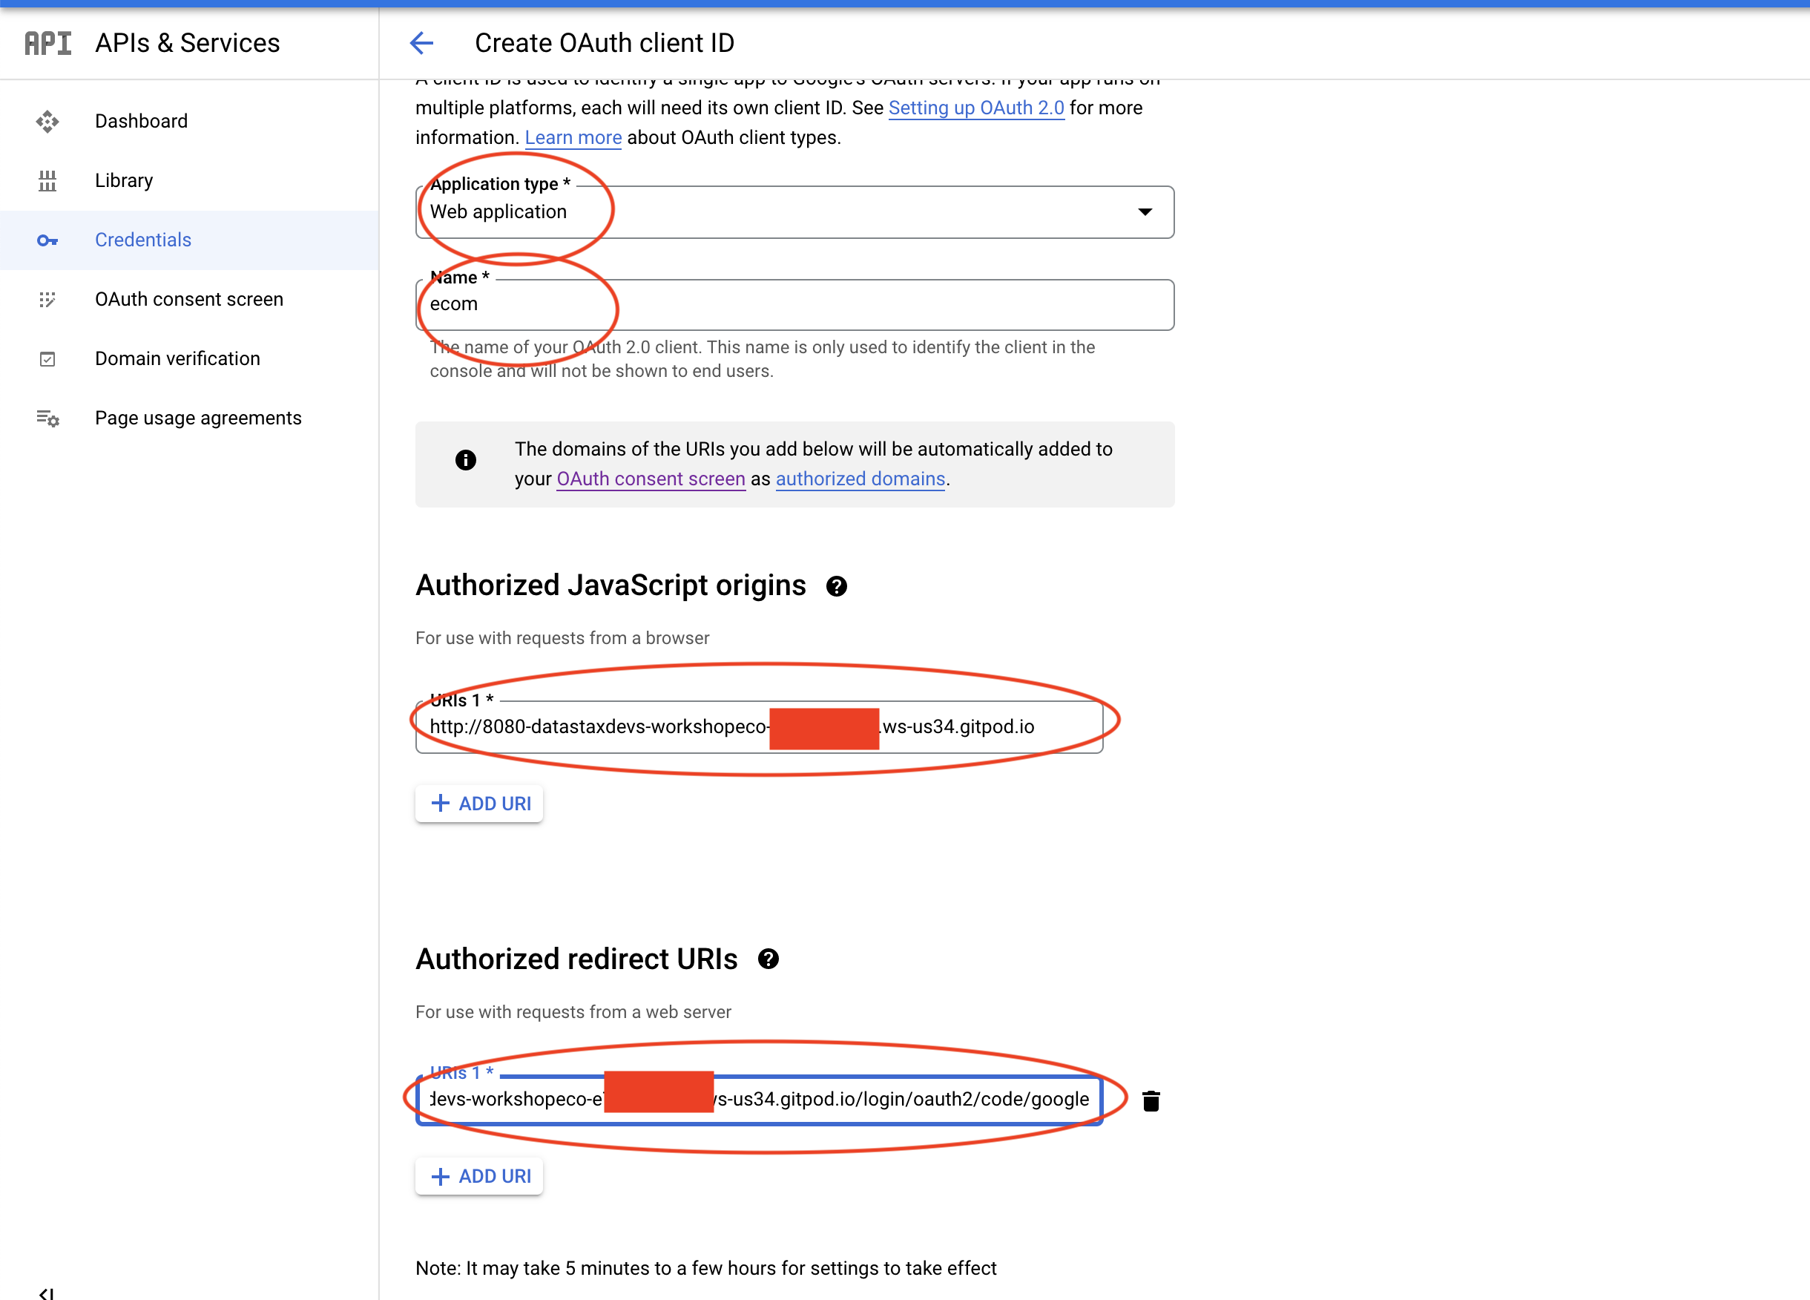Click the Credentials key icon
Screen dimensions: 1810x1300
tap(47, 240)
